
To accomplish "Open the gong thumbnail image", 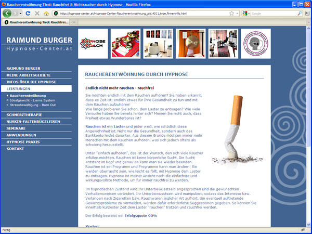I will (191, 44).
